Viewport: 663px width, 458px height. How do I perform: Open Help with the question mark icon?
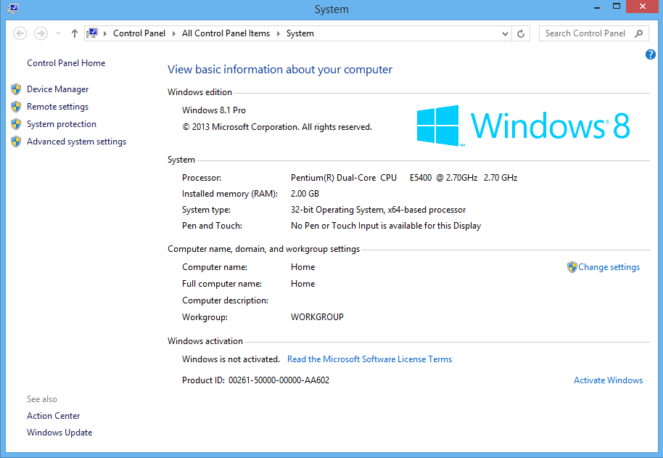(x=651, y=54)
